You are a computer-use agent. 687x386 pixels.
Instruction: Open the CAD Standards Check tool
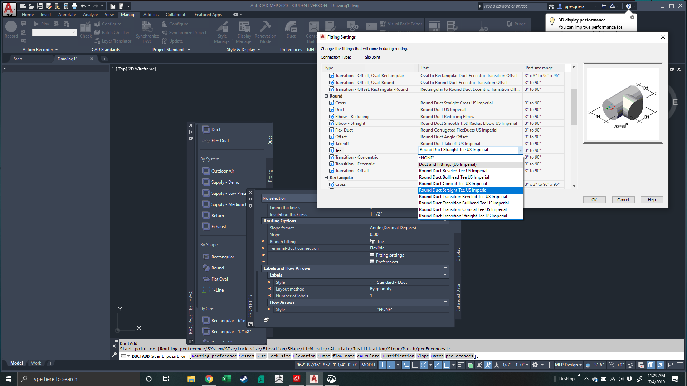[86, 30]
